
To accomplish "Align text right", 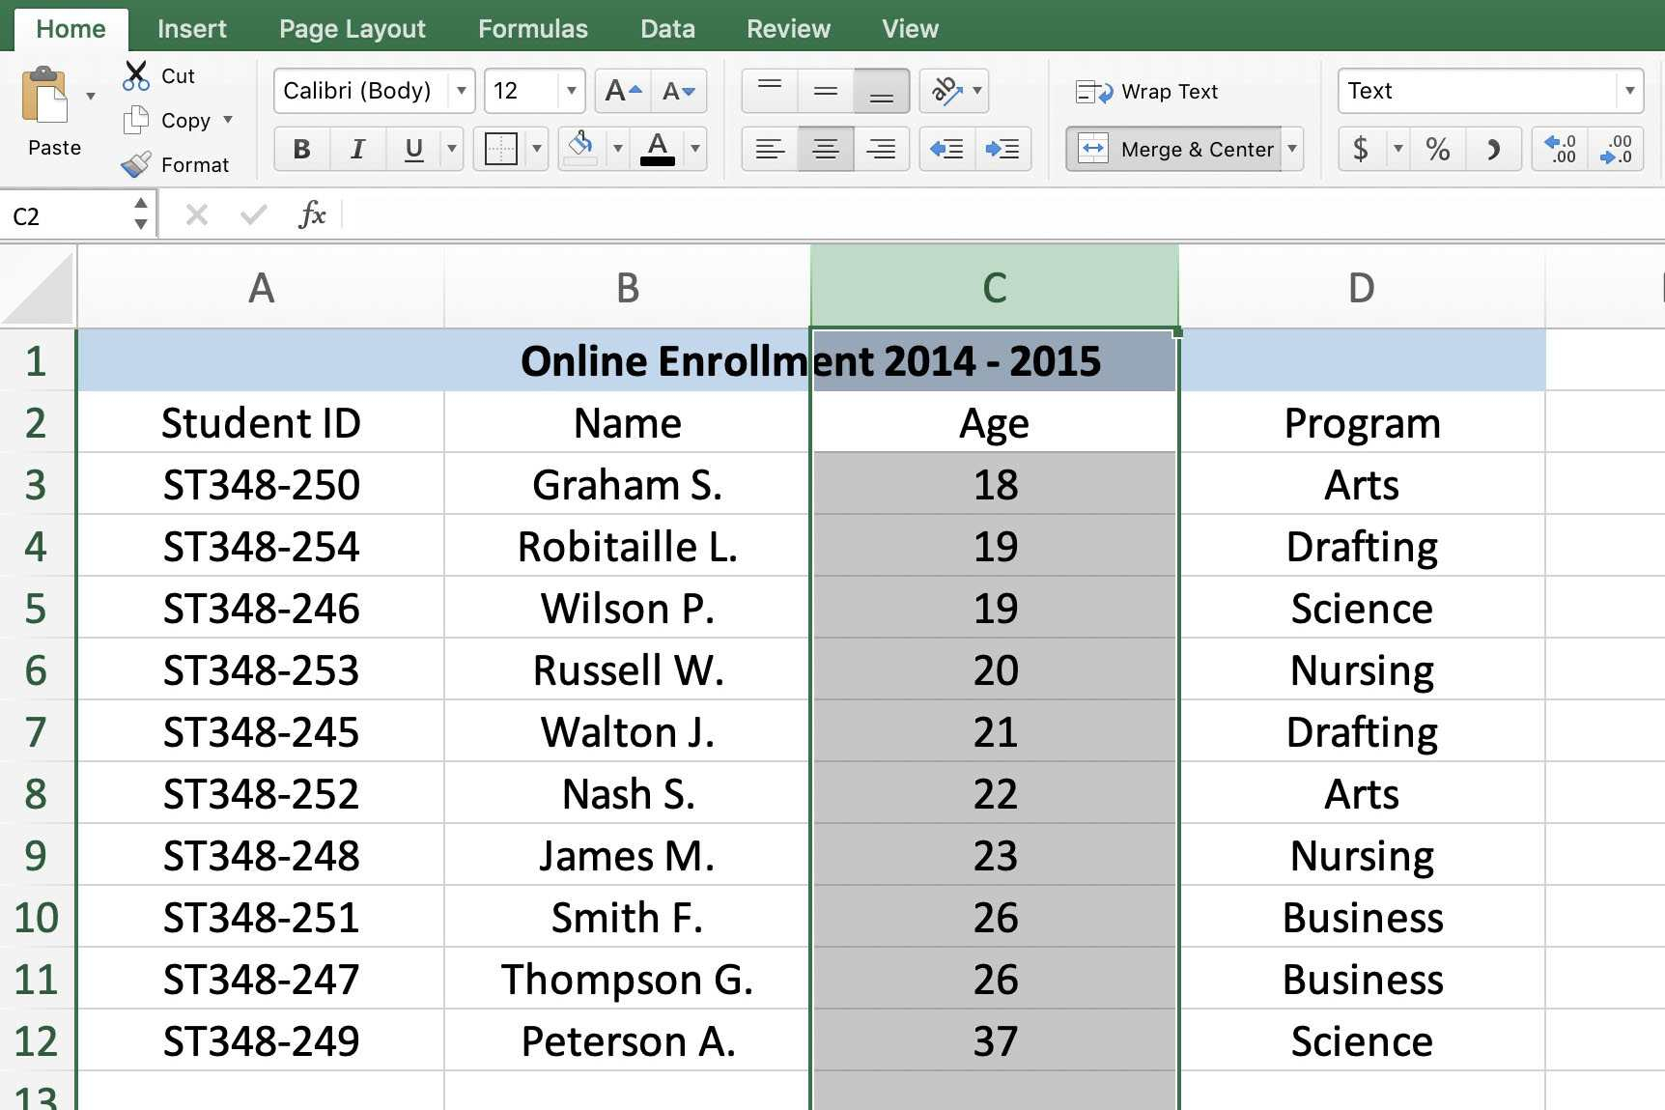I will 881,149.
